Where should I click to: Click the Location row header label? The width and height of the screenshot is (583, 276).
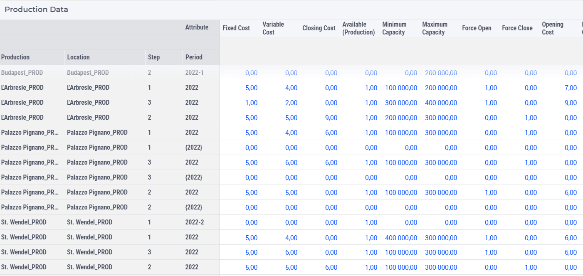tap(78, 57)
